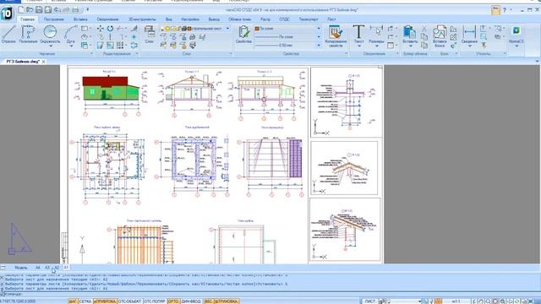The width and height of the screenshot is (541, 304).
Task: Toggle ШТРИХОВКА hatch display
Action: tap(227, 301)
